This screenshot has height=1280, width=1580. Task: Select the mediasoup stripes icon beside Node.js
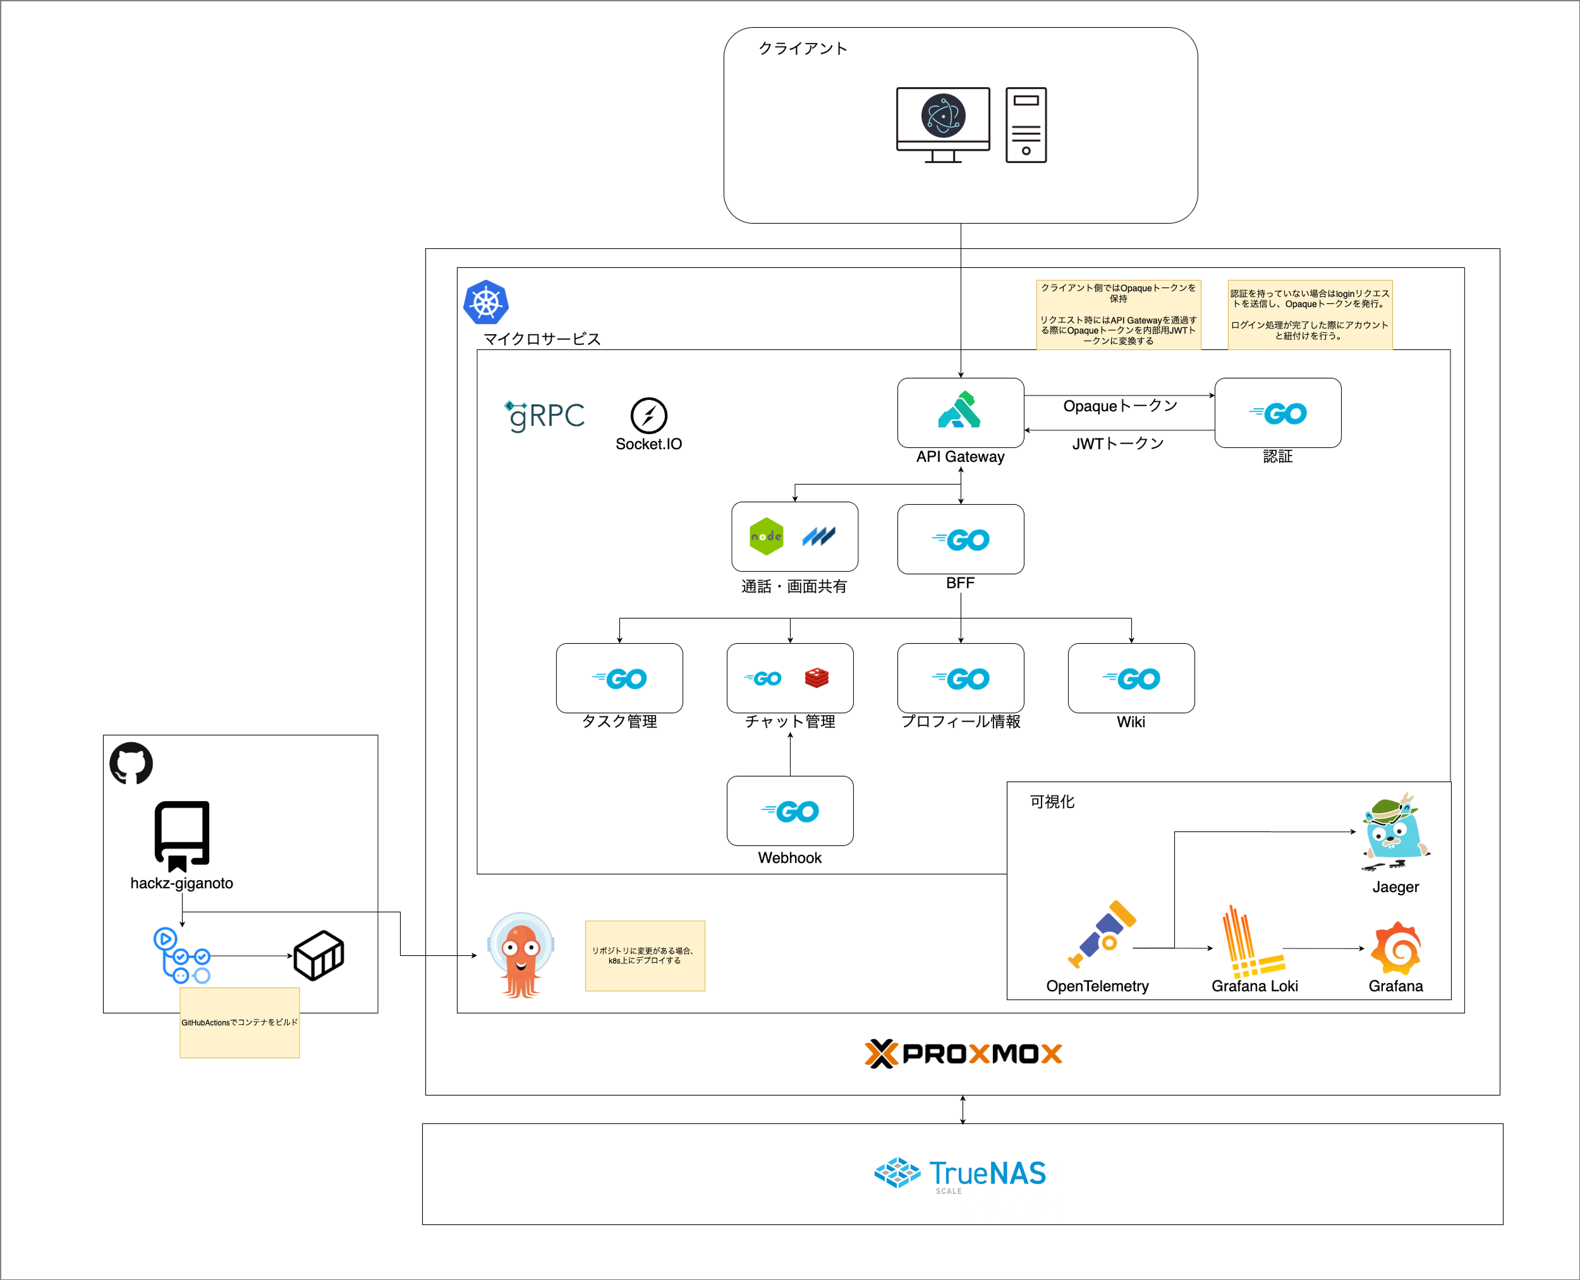[x=819, y=537]
